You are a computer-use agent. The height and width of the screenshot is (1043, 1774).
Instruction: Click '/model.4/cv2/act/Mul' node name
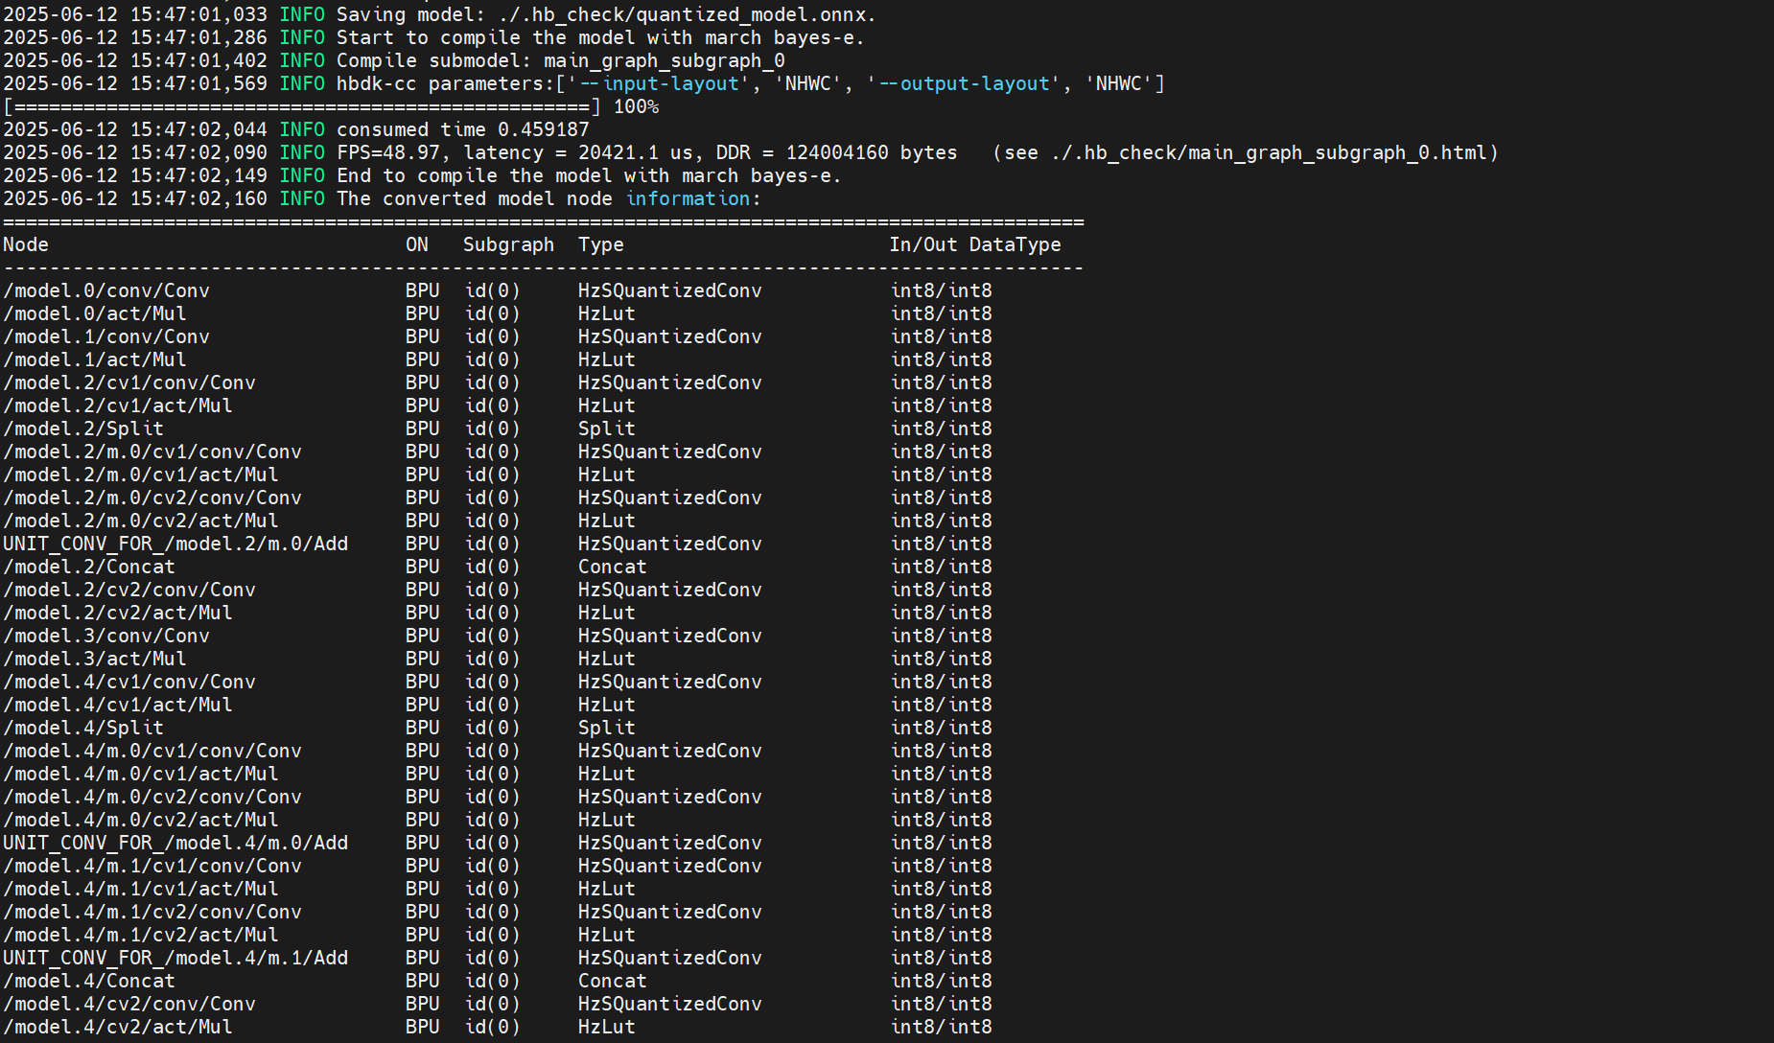[118, 1027]
